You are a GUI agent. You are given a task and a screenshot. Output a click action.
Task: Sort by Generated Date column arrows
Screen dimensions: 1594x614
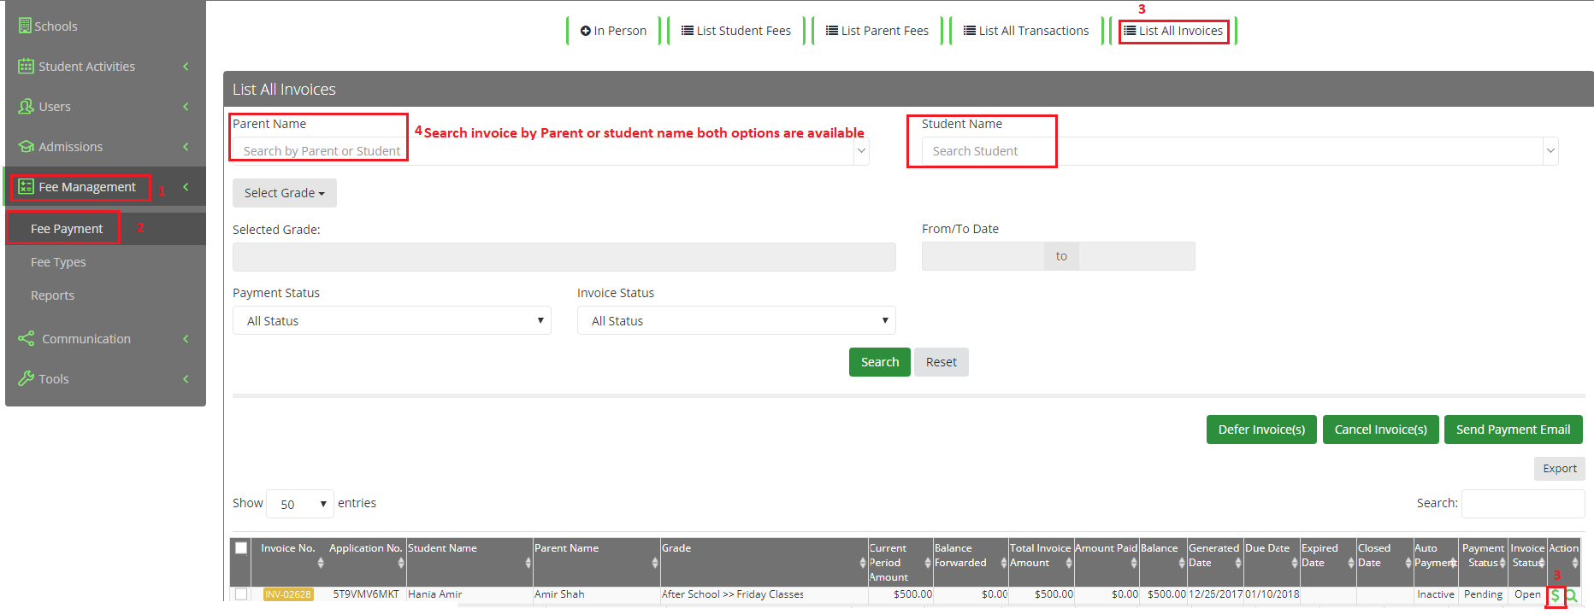coord(1238,563)
